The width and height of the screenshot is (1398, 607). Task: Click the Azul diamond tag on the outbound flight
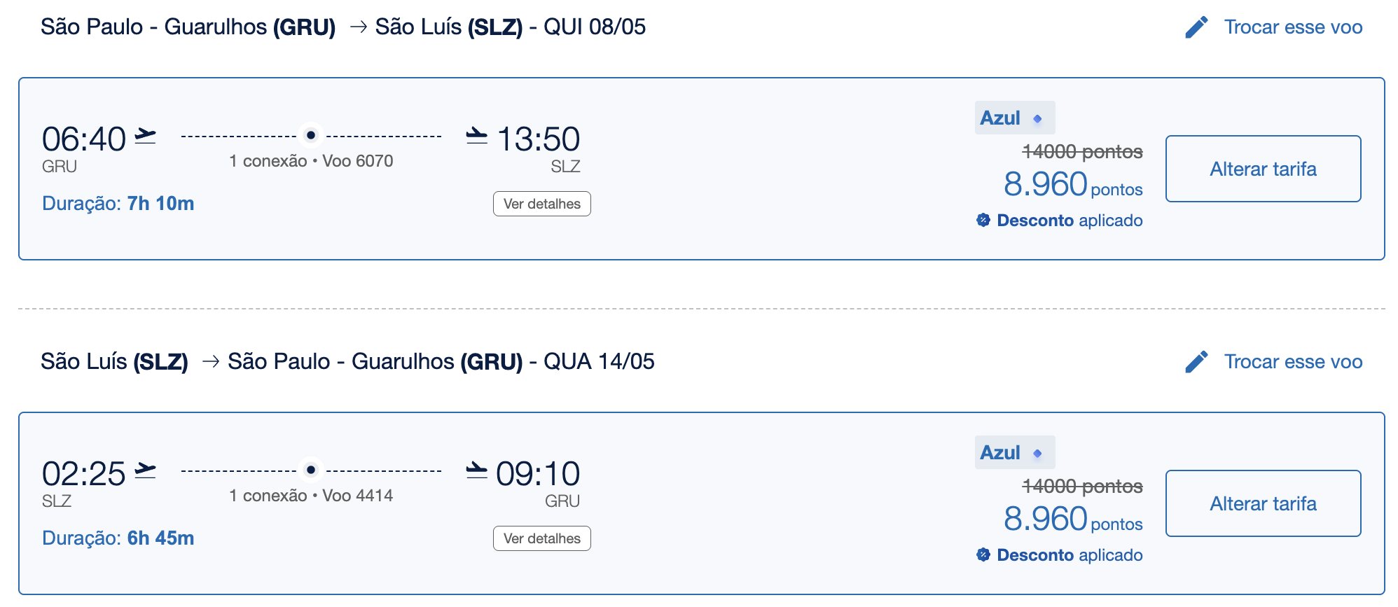point(1015,118)
